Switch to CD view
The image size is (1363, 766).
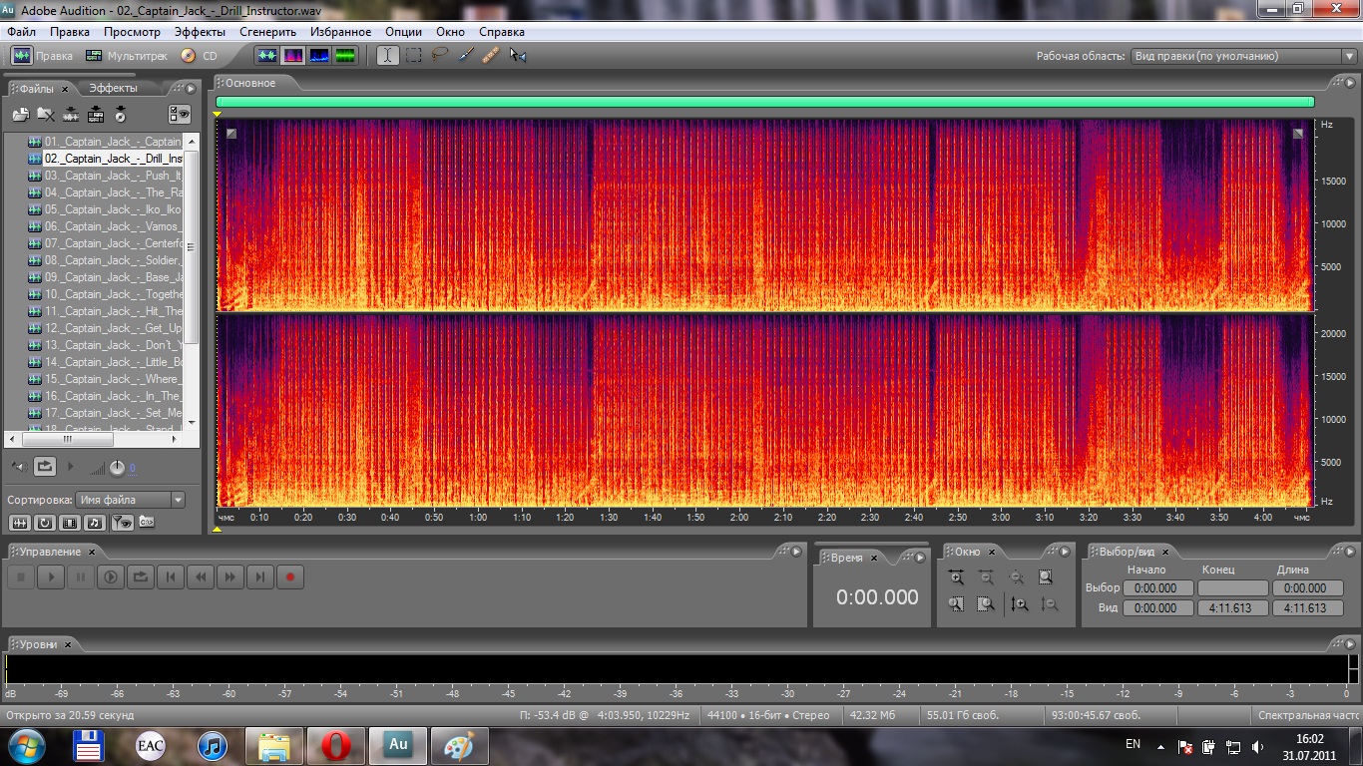[199, 56]
